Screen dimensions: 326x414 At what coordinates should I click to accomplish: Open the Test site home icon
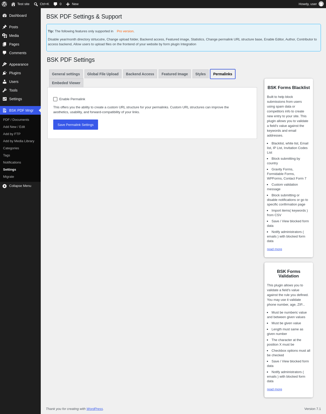point(13,4)
